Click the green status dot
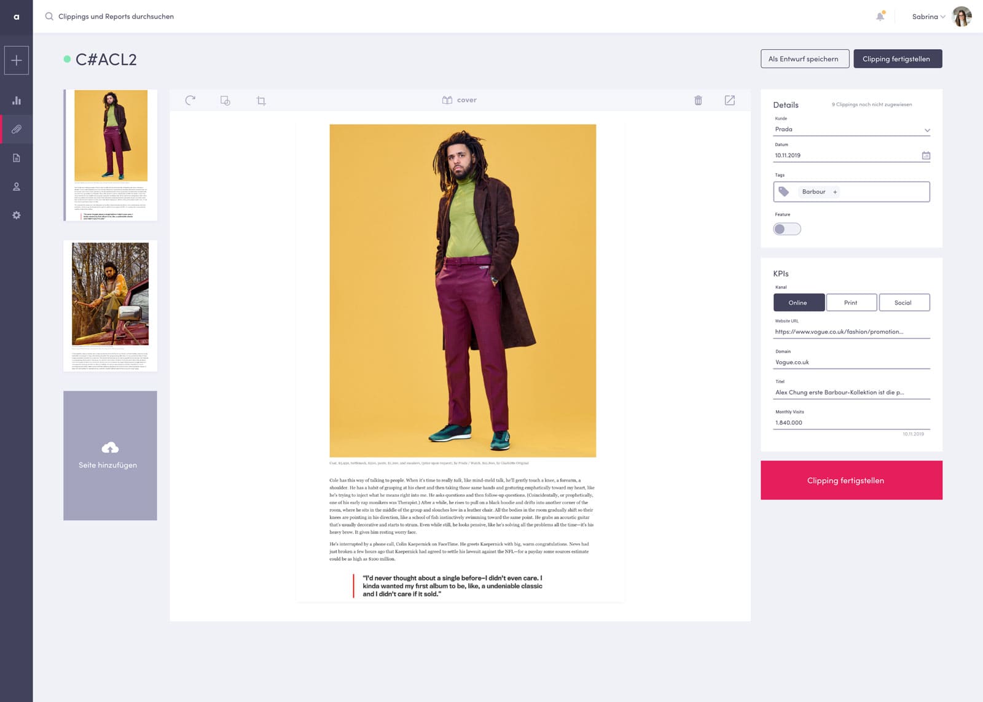 coord(67,59)
